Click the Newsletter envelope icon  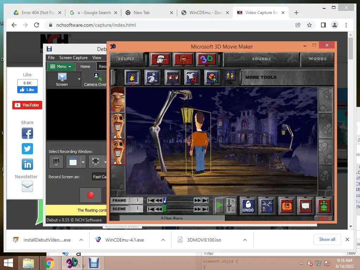tap(27, 186)
